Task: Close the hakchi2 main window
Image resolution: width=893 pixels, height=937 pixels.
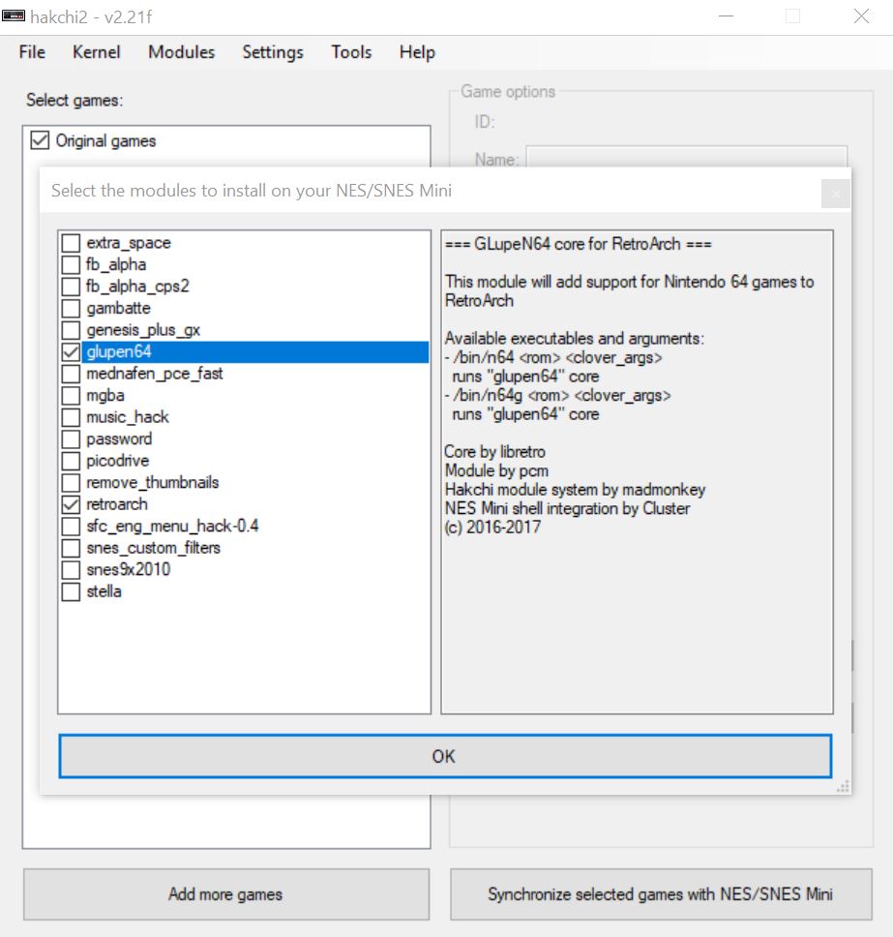Action: 861,16
